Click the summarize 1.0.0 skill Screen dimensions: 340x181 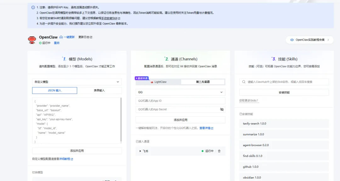[x=284, y=134]
